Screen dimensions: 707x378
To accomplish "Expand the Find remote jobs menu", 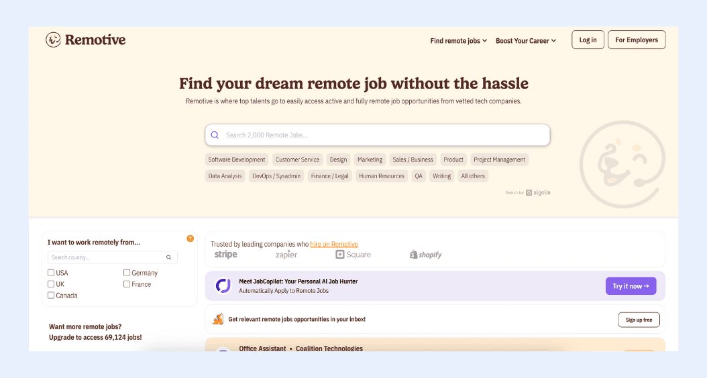I will pos(459,41).
